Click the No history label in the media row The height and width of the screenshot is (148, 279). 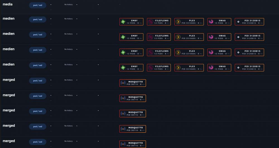click(69, 4)
